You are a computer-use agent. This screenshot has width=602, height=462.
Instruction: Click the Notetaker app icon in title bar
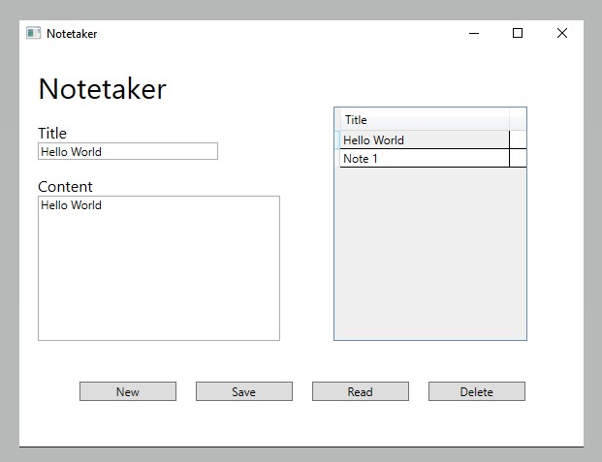click(33, 33)
